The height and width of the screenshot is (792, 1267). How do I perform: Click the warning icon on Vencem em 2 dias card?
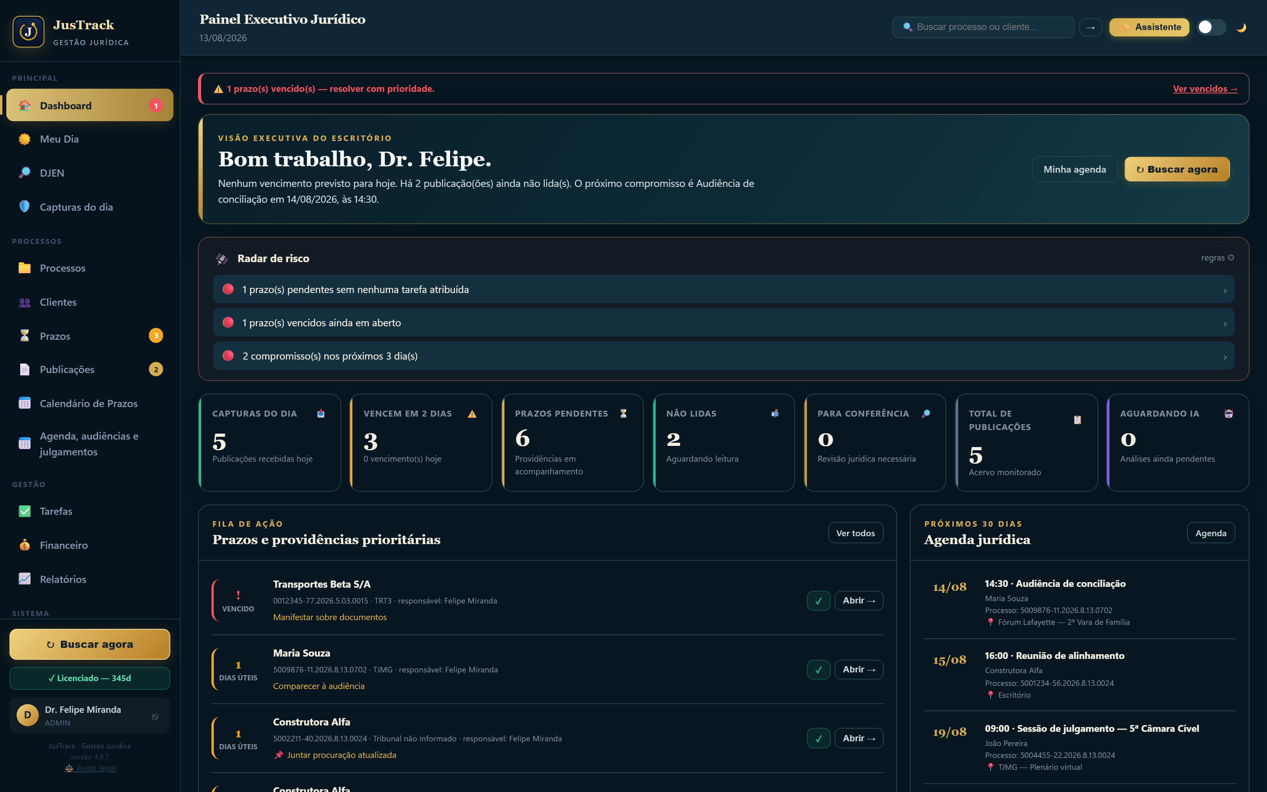[472, 414]
